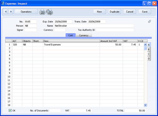Viewport: 158px width, 116px height.
Task: Select flip B of the grid
Action: (x=149, y=49)
